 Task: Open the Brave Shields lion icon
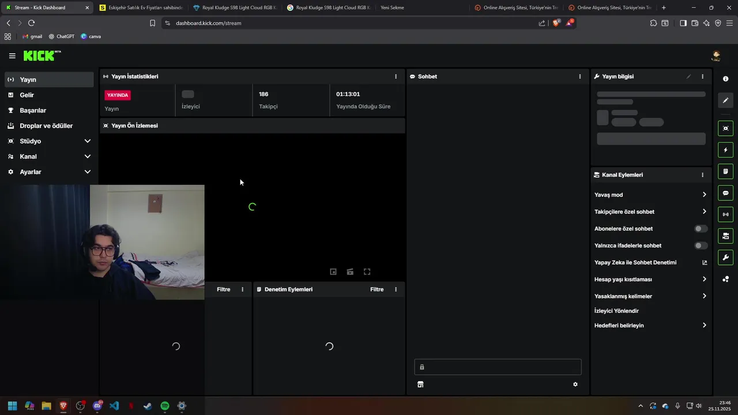point(556,23)
